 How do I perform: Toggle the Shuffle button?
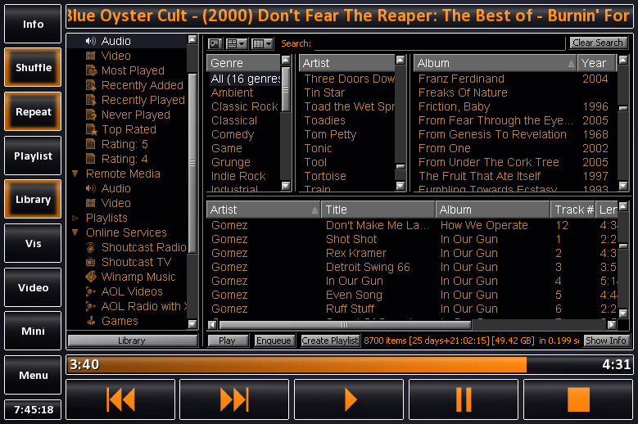[x=33, y=67]
